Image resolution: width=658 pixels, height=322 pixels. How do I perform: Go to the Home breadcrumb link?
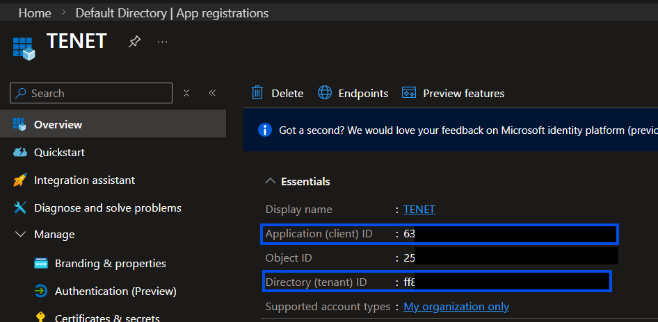pos(35,13)
